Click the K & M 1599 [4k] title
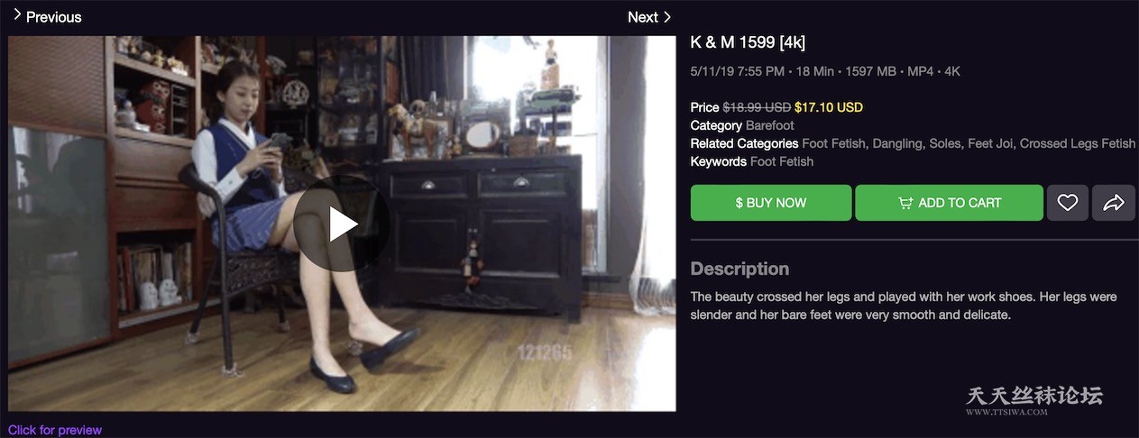Screen dimensions: 1139x438 coord(748,42)
